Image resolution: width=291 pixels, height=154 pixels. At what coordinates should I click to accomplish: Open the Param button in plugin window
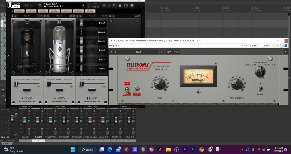[253, 46]
